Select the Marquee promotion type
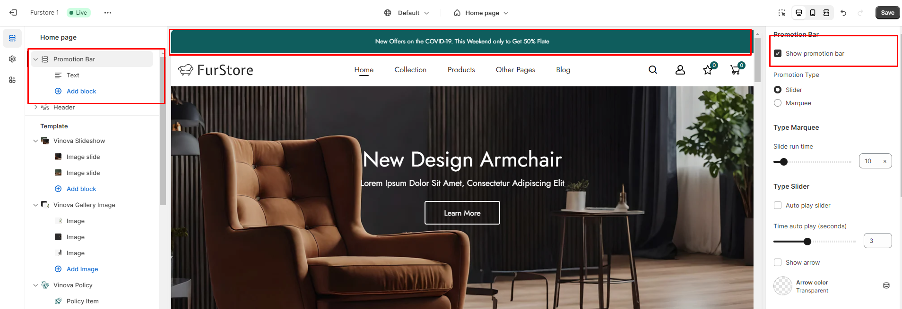 pos(778,103)
